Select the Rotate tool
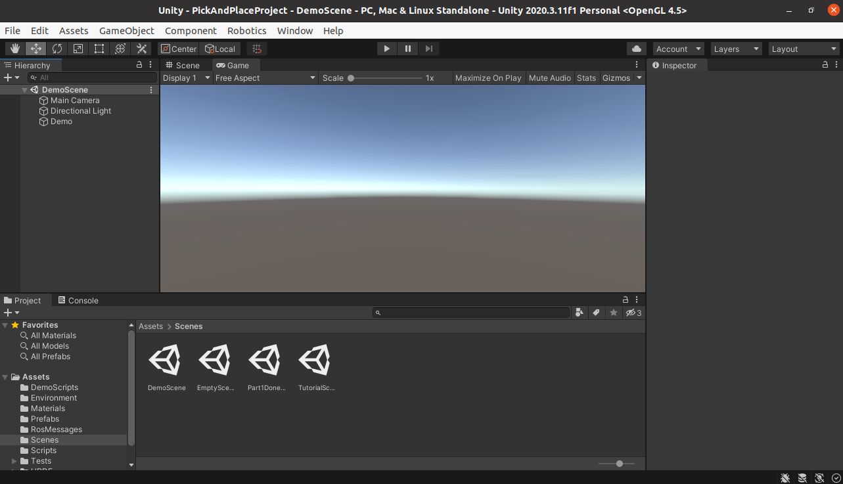 (x=57, y=48)
